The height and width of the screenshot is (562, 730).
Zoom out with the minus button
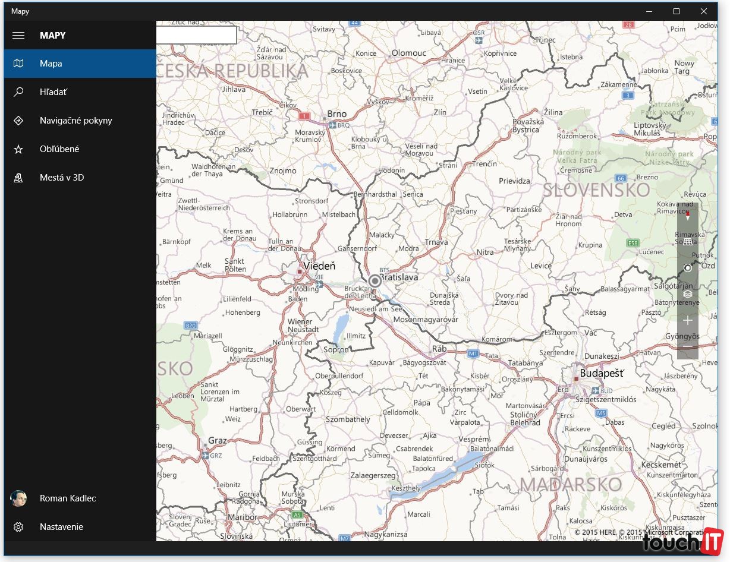[688, 346]
